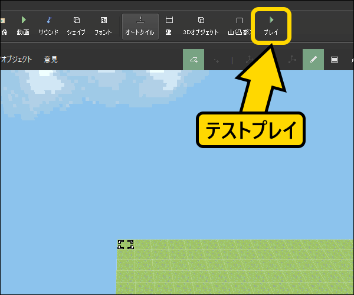Screen dimensions: 354x295
Task: Choose the 壁 wall tool
Action: [x=169, y=25]
